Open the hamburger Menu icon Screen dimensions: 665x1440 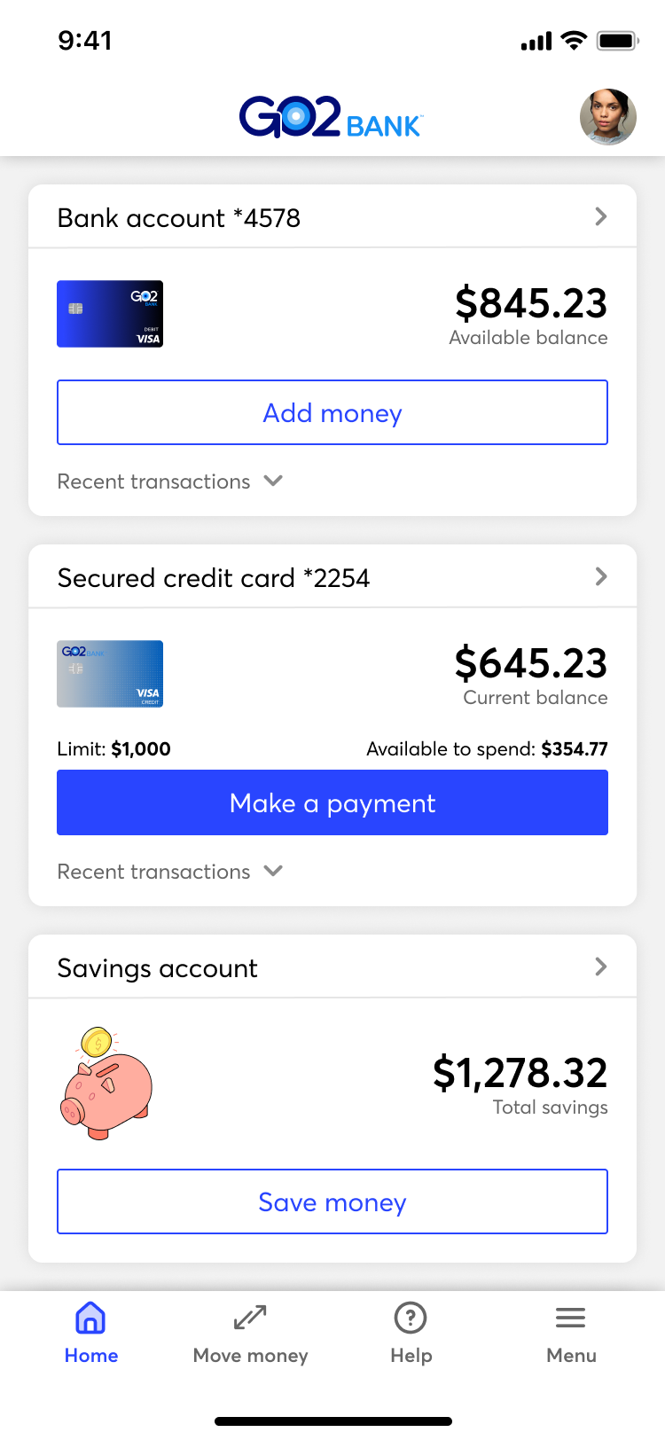[571, 1318]
